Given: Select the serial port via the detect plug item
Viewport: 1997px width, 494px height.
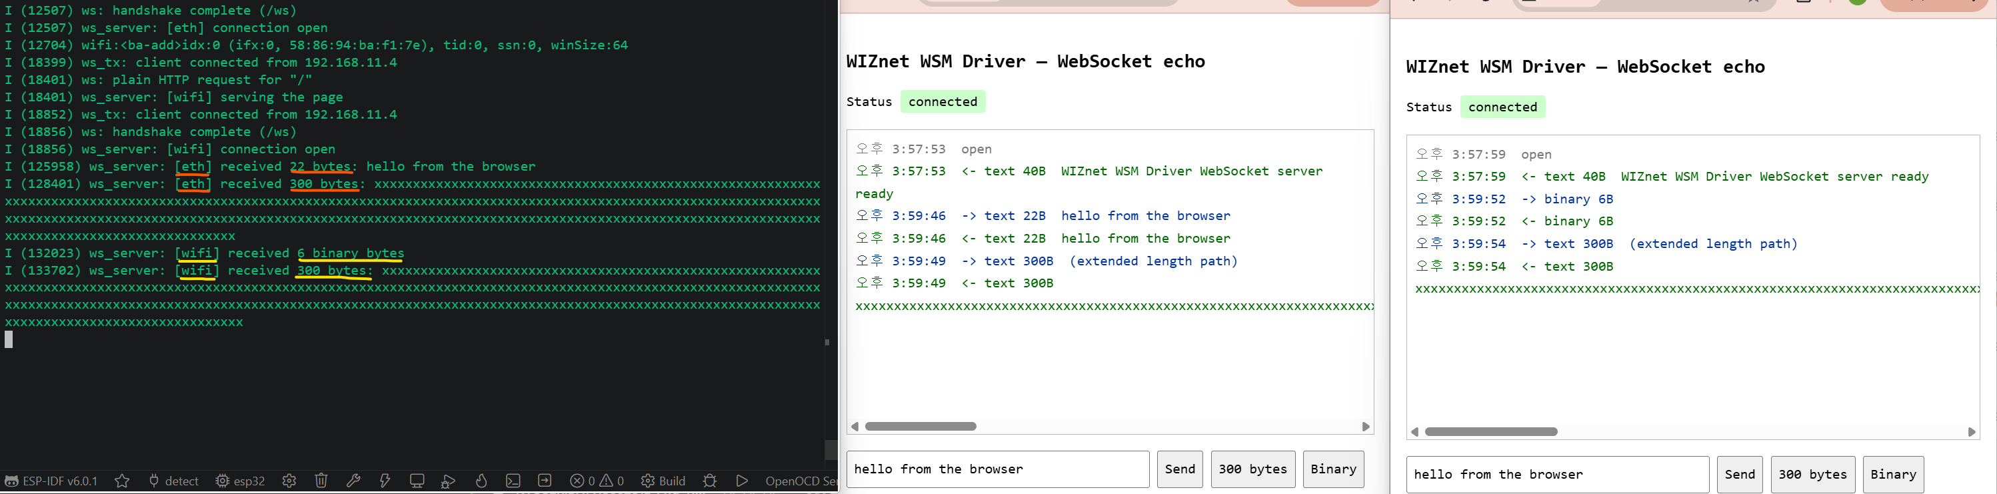Looking at the screenshot, I should point(174,481).
